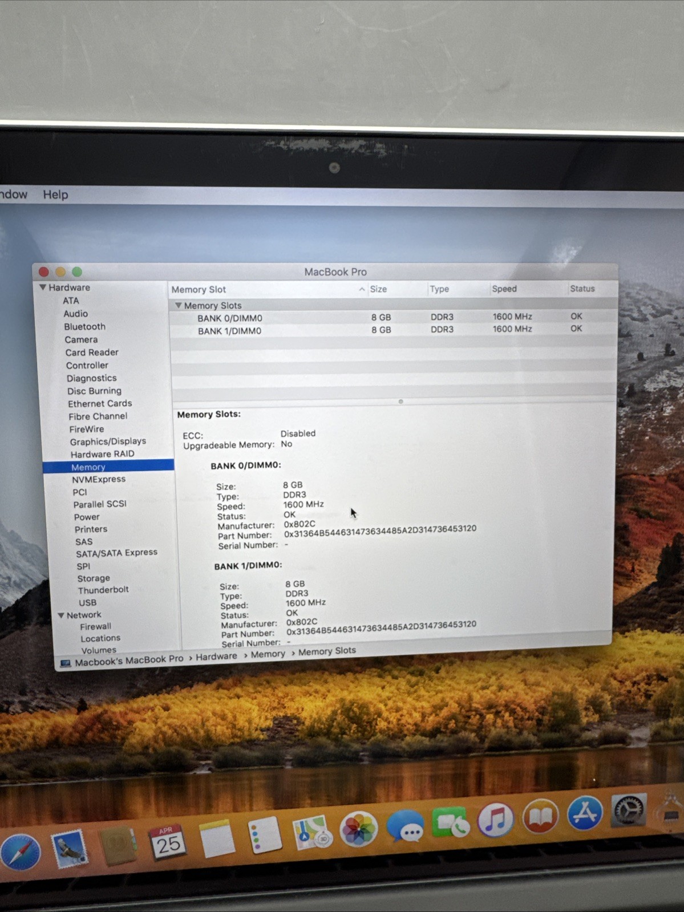Select Fibre Channel in the sidebar

coord(98,416)
